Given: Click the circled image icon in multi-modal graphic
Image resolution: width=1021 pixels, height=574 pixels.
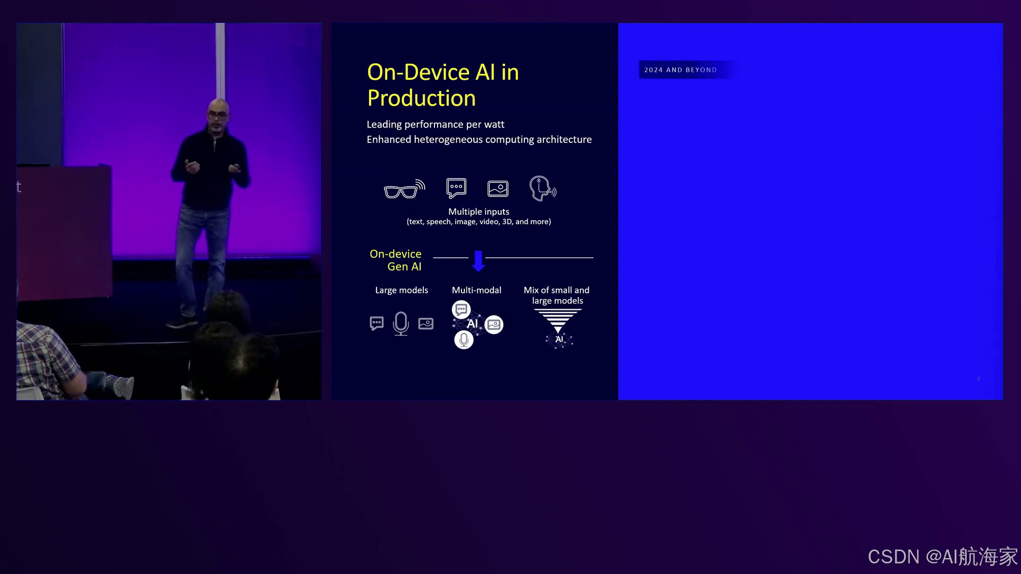Looking at the screenshot, I should [494, 324].
